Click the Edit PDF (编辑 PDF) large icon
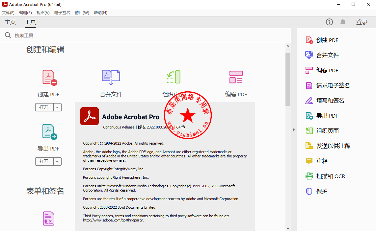 [236, 77]
